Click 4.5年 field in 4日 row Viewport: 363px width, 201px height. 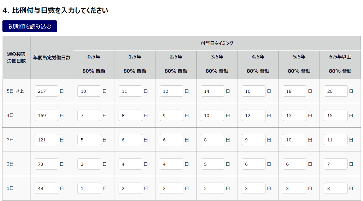point(254,115)
